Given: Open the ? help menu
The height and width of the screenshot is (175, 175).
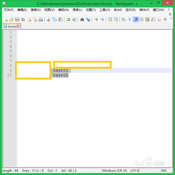Looking at the screenshot, I should pyautogui.click(x=168, y=10).
